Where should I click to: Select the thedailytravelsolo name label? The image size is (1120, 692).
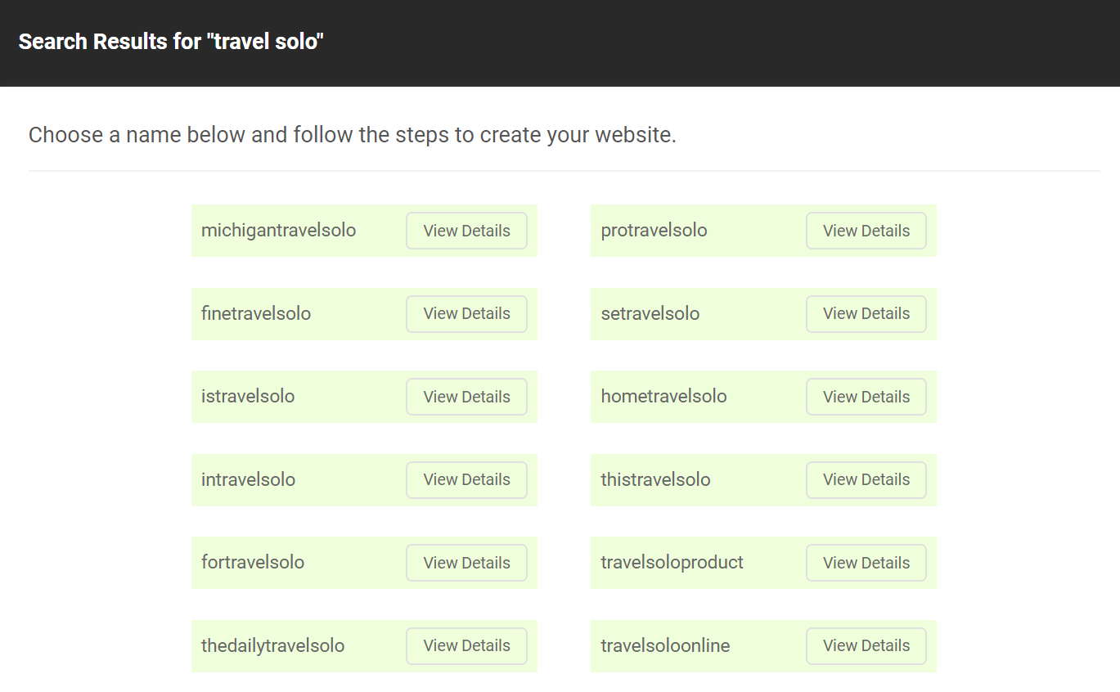pos(273,645)
